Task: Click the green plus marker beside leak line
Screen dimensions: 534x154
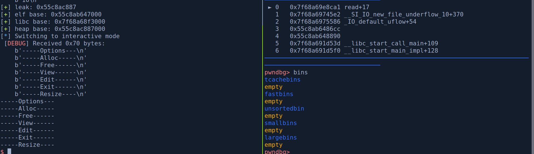Action: (x=6, y=7)
